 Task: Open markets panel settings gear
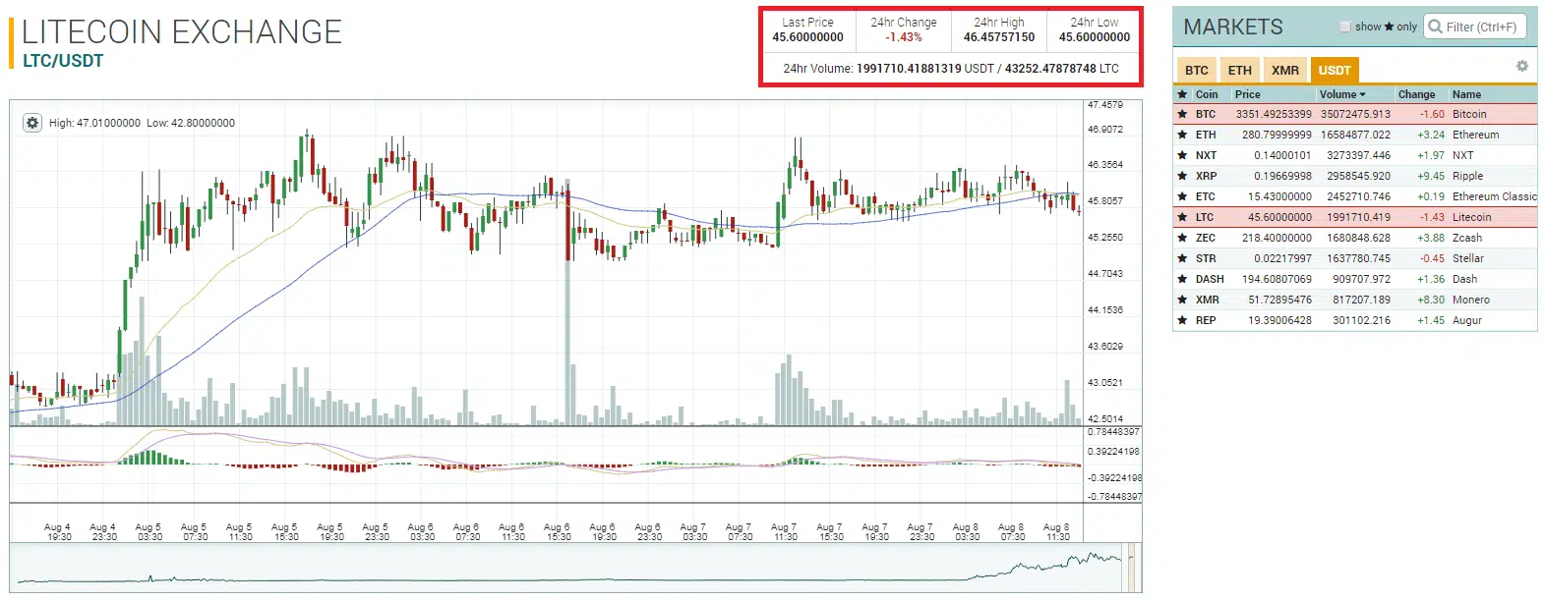[x=1522, y=66]
